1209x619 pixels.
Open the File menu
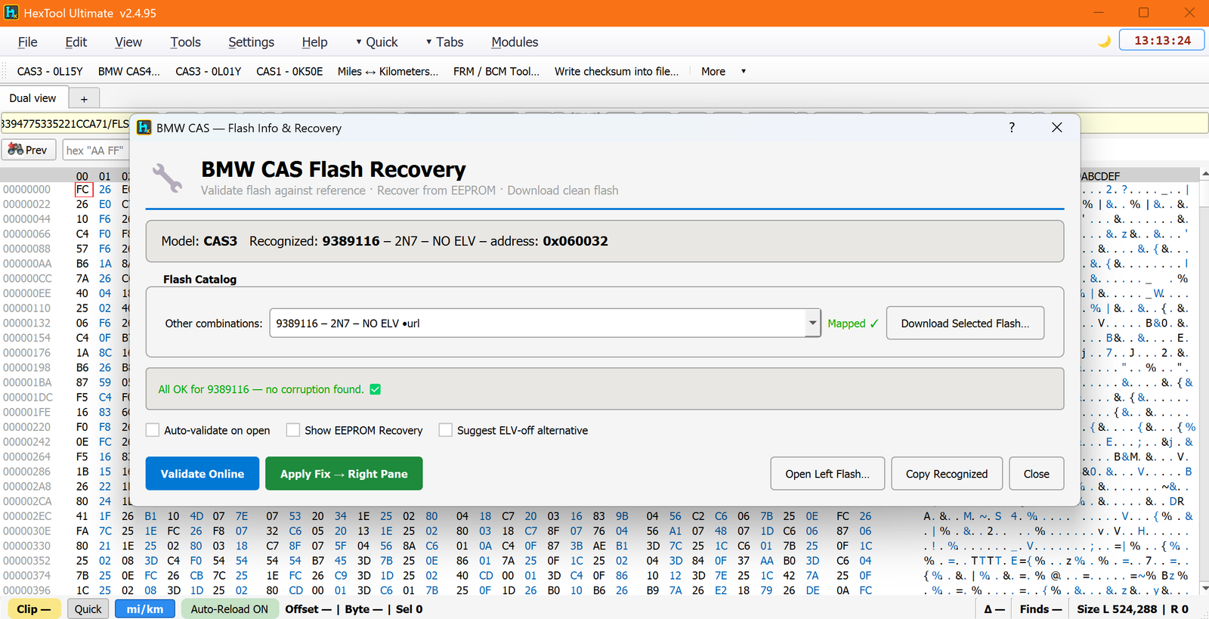pyautogui.click(x=28, y=42)
